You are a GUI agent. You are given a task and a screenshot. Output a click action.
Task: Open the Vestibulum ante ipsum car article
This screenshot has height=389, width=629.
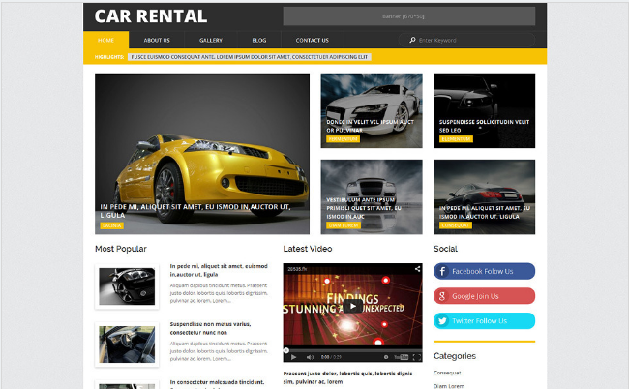(372, 196)
